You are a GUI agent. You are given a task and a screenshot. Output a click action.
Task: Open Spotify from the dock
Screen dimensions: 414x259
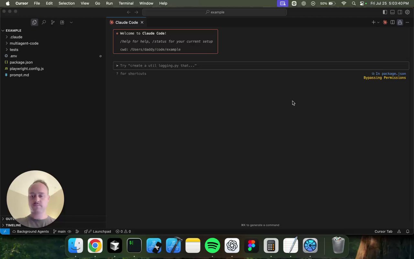(212, 245)
